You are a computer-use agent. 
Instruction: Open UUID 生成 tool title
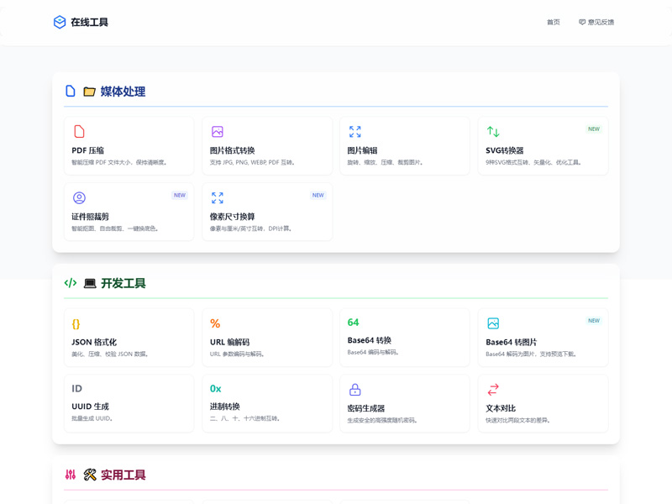90,407
